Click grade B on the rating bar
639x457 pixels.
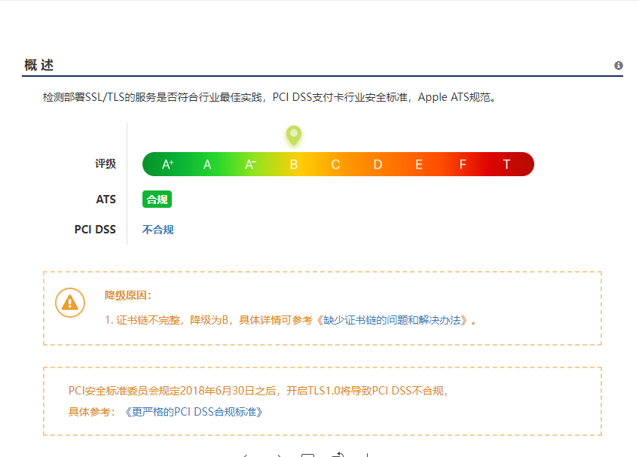point(294,164)
